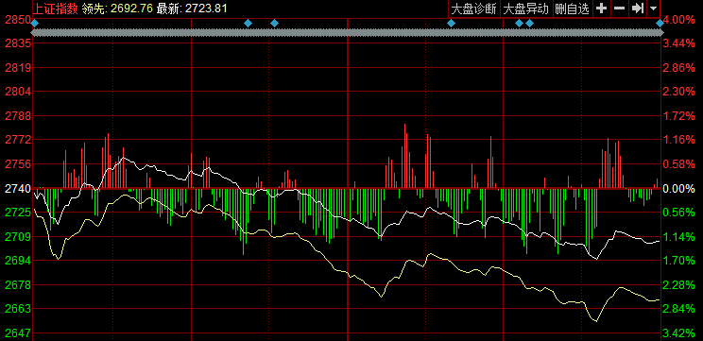Select the second blue diamond from left

(x=248, y=24)
